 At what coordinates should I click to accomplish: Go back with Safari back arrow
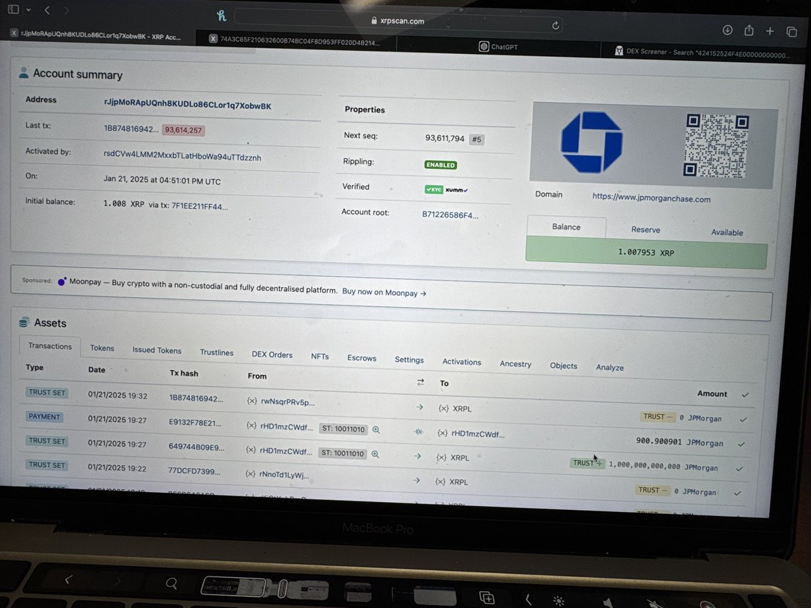coord(47,11)
